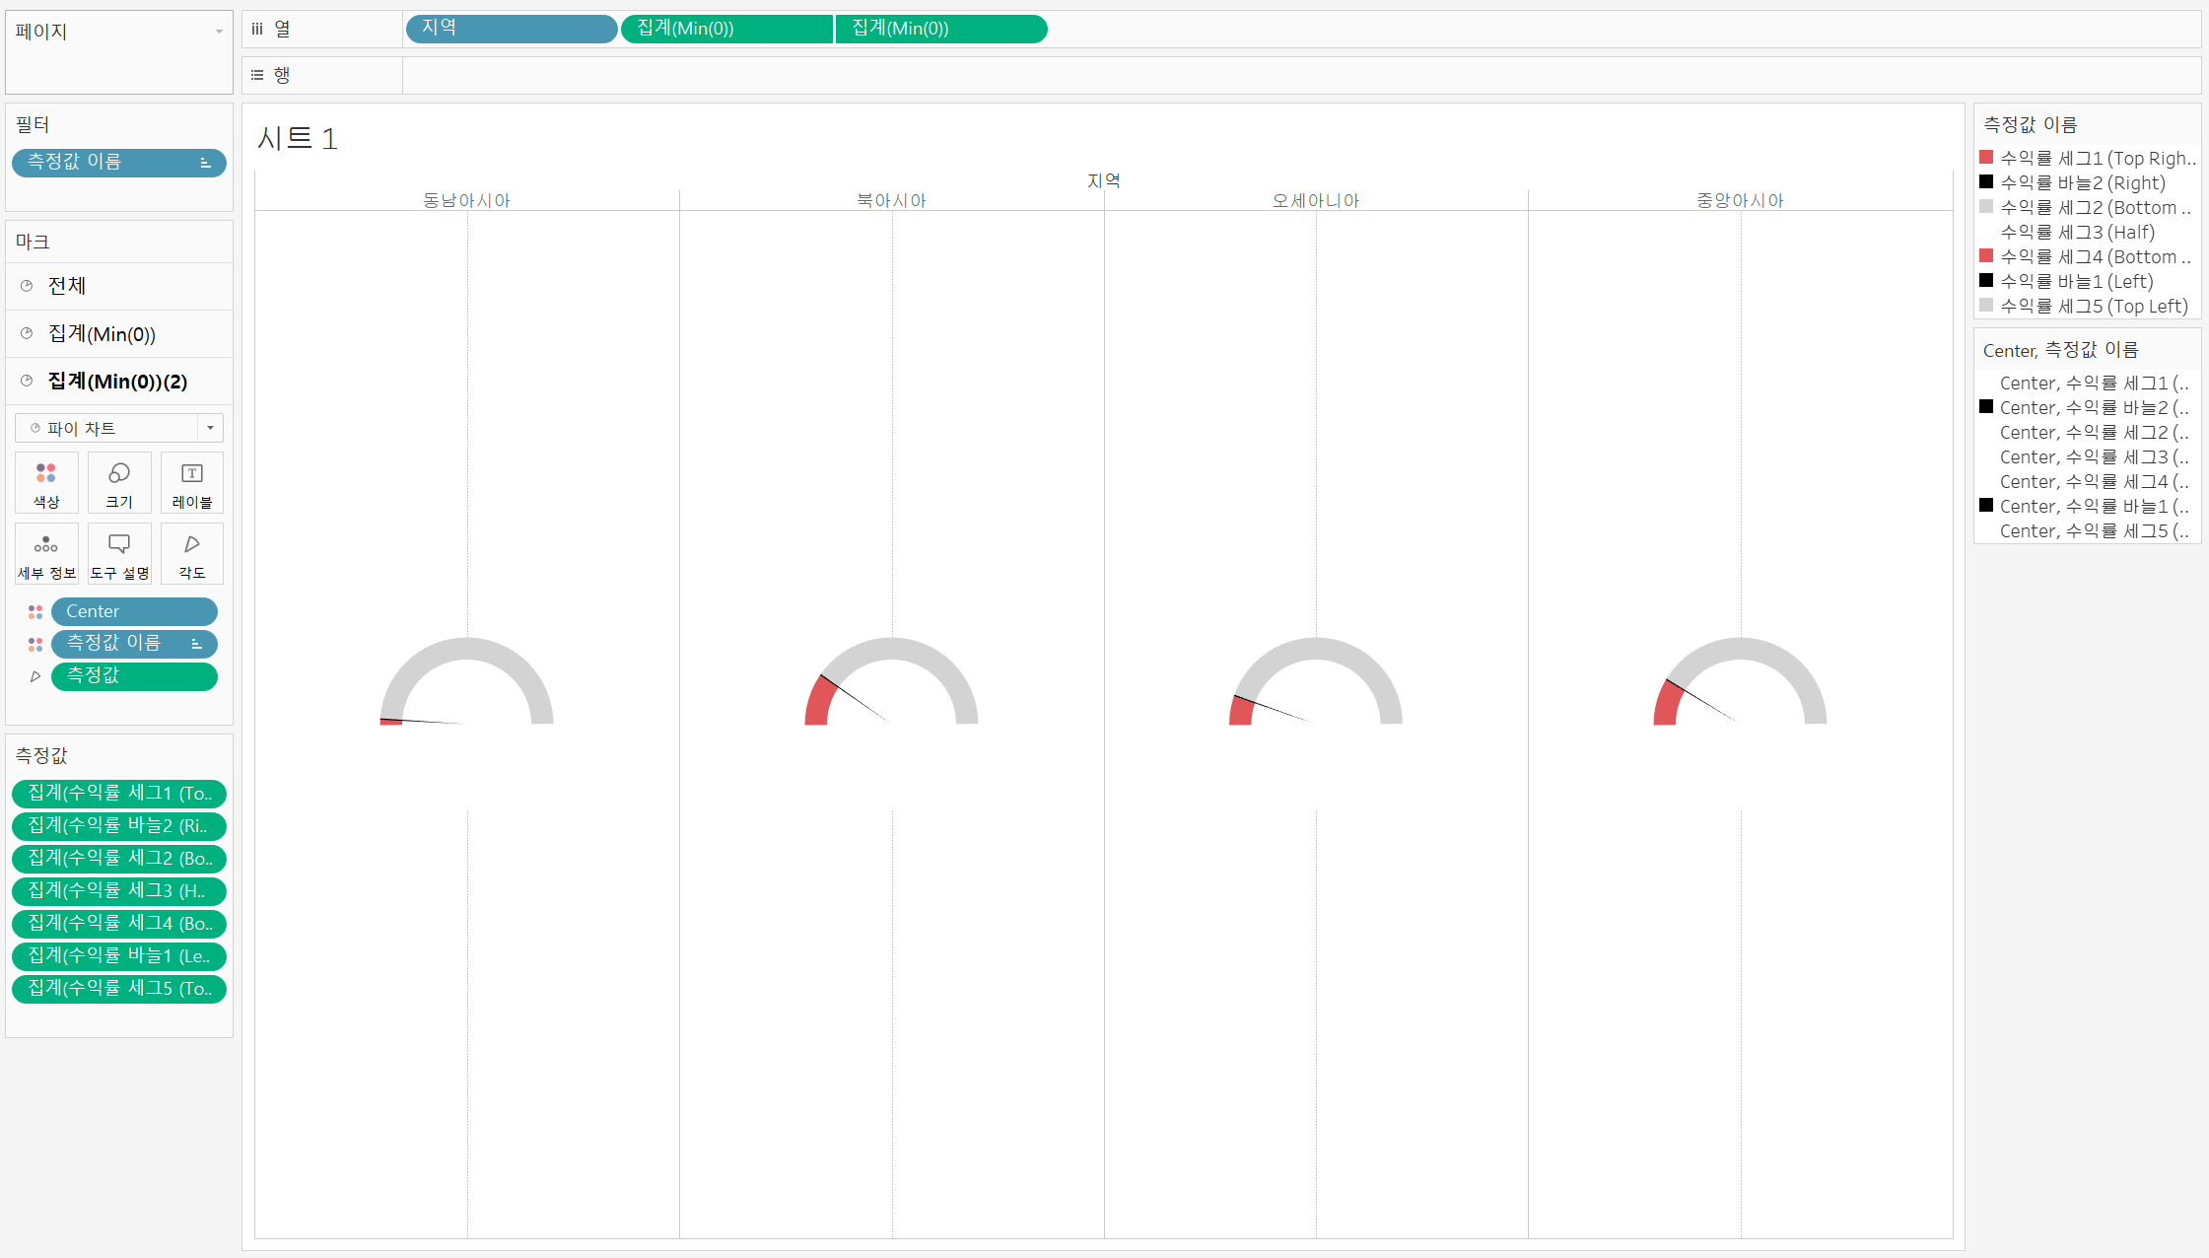
Task: Click the sort icon on the 측정값 이름 filter pill
Action: 205,163
